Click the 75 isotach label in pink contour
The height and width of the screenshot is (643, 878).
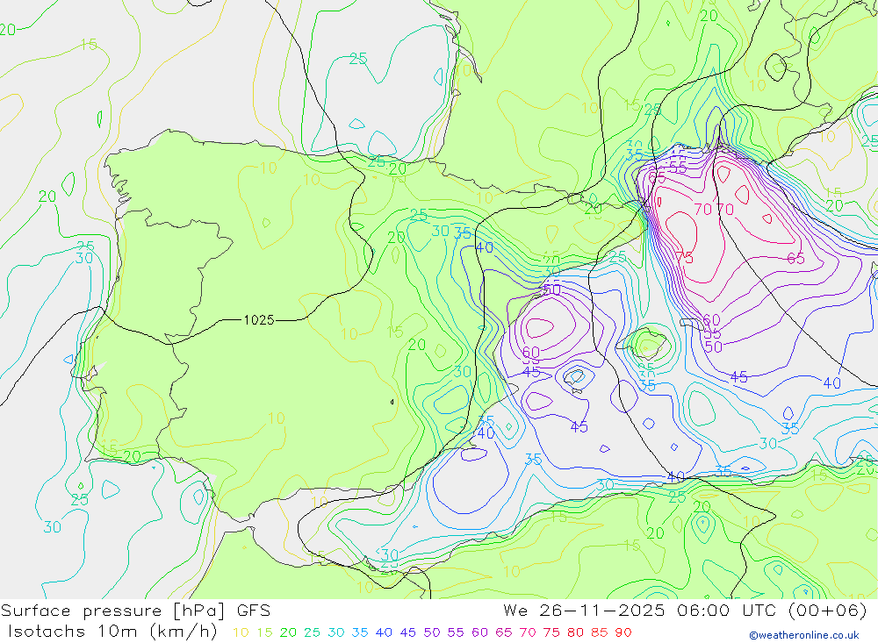(684, 258)
